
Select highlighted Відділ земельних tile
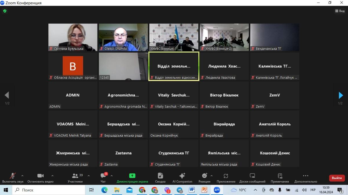coord(174,66)
